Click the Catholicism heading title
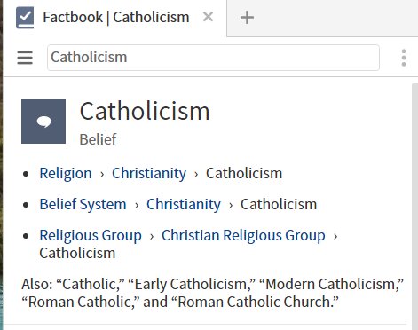The image size is (418, 330). pos(145,111)
